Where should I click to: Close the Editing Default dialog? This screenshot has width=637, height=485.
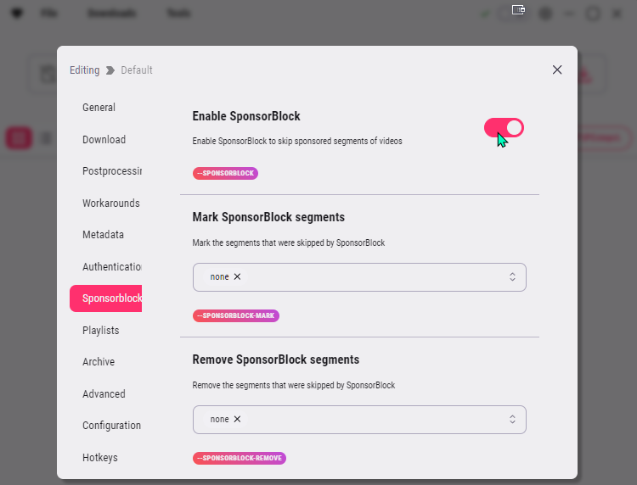coord(557,70)
